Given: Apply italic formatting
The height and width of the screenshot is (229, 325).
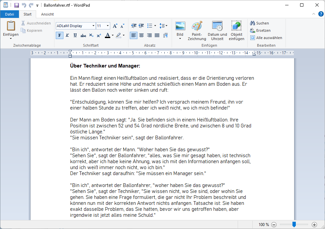Looking at the screenshot, I should click(67, 35).
